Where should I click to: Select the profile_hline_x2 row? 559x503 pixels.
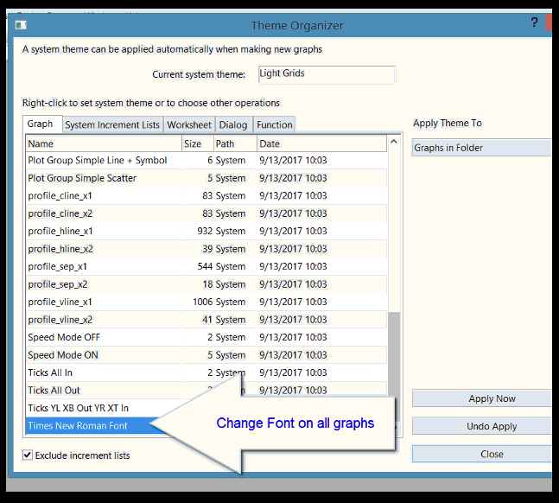coord(206,249)
